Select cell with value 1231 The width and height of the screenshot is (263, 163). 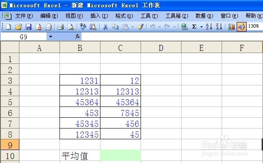click(x=80, y=80)
